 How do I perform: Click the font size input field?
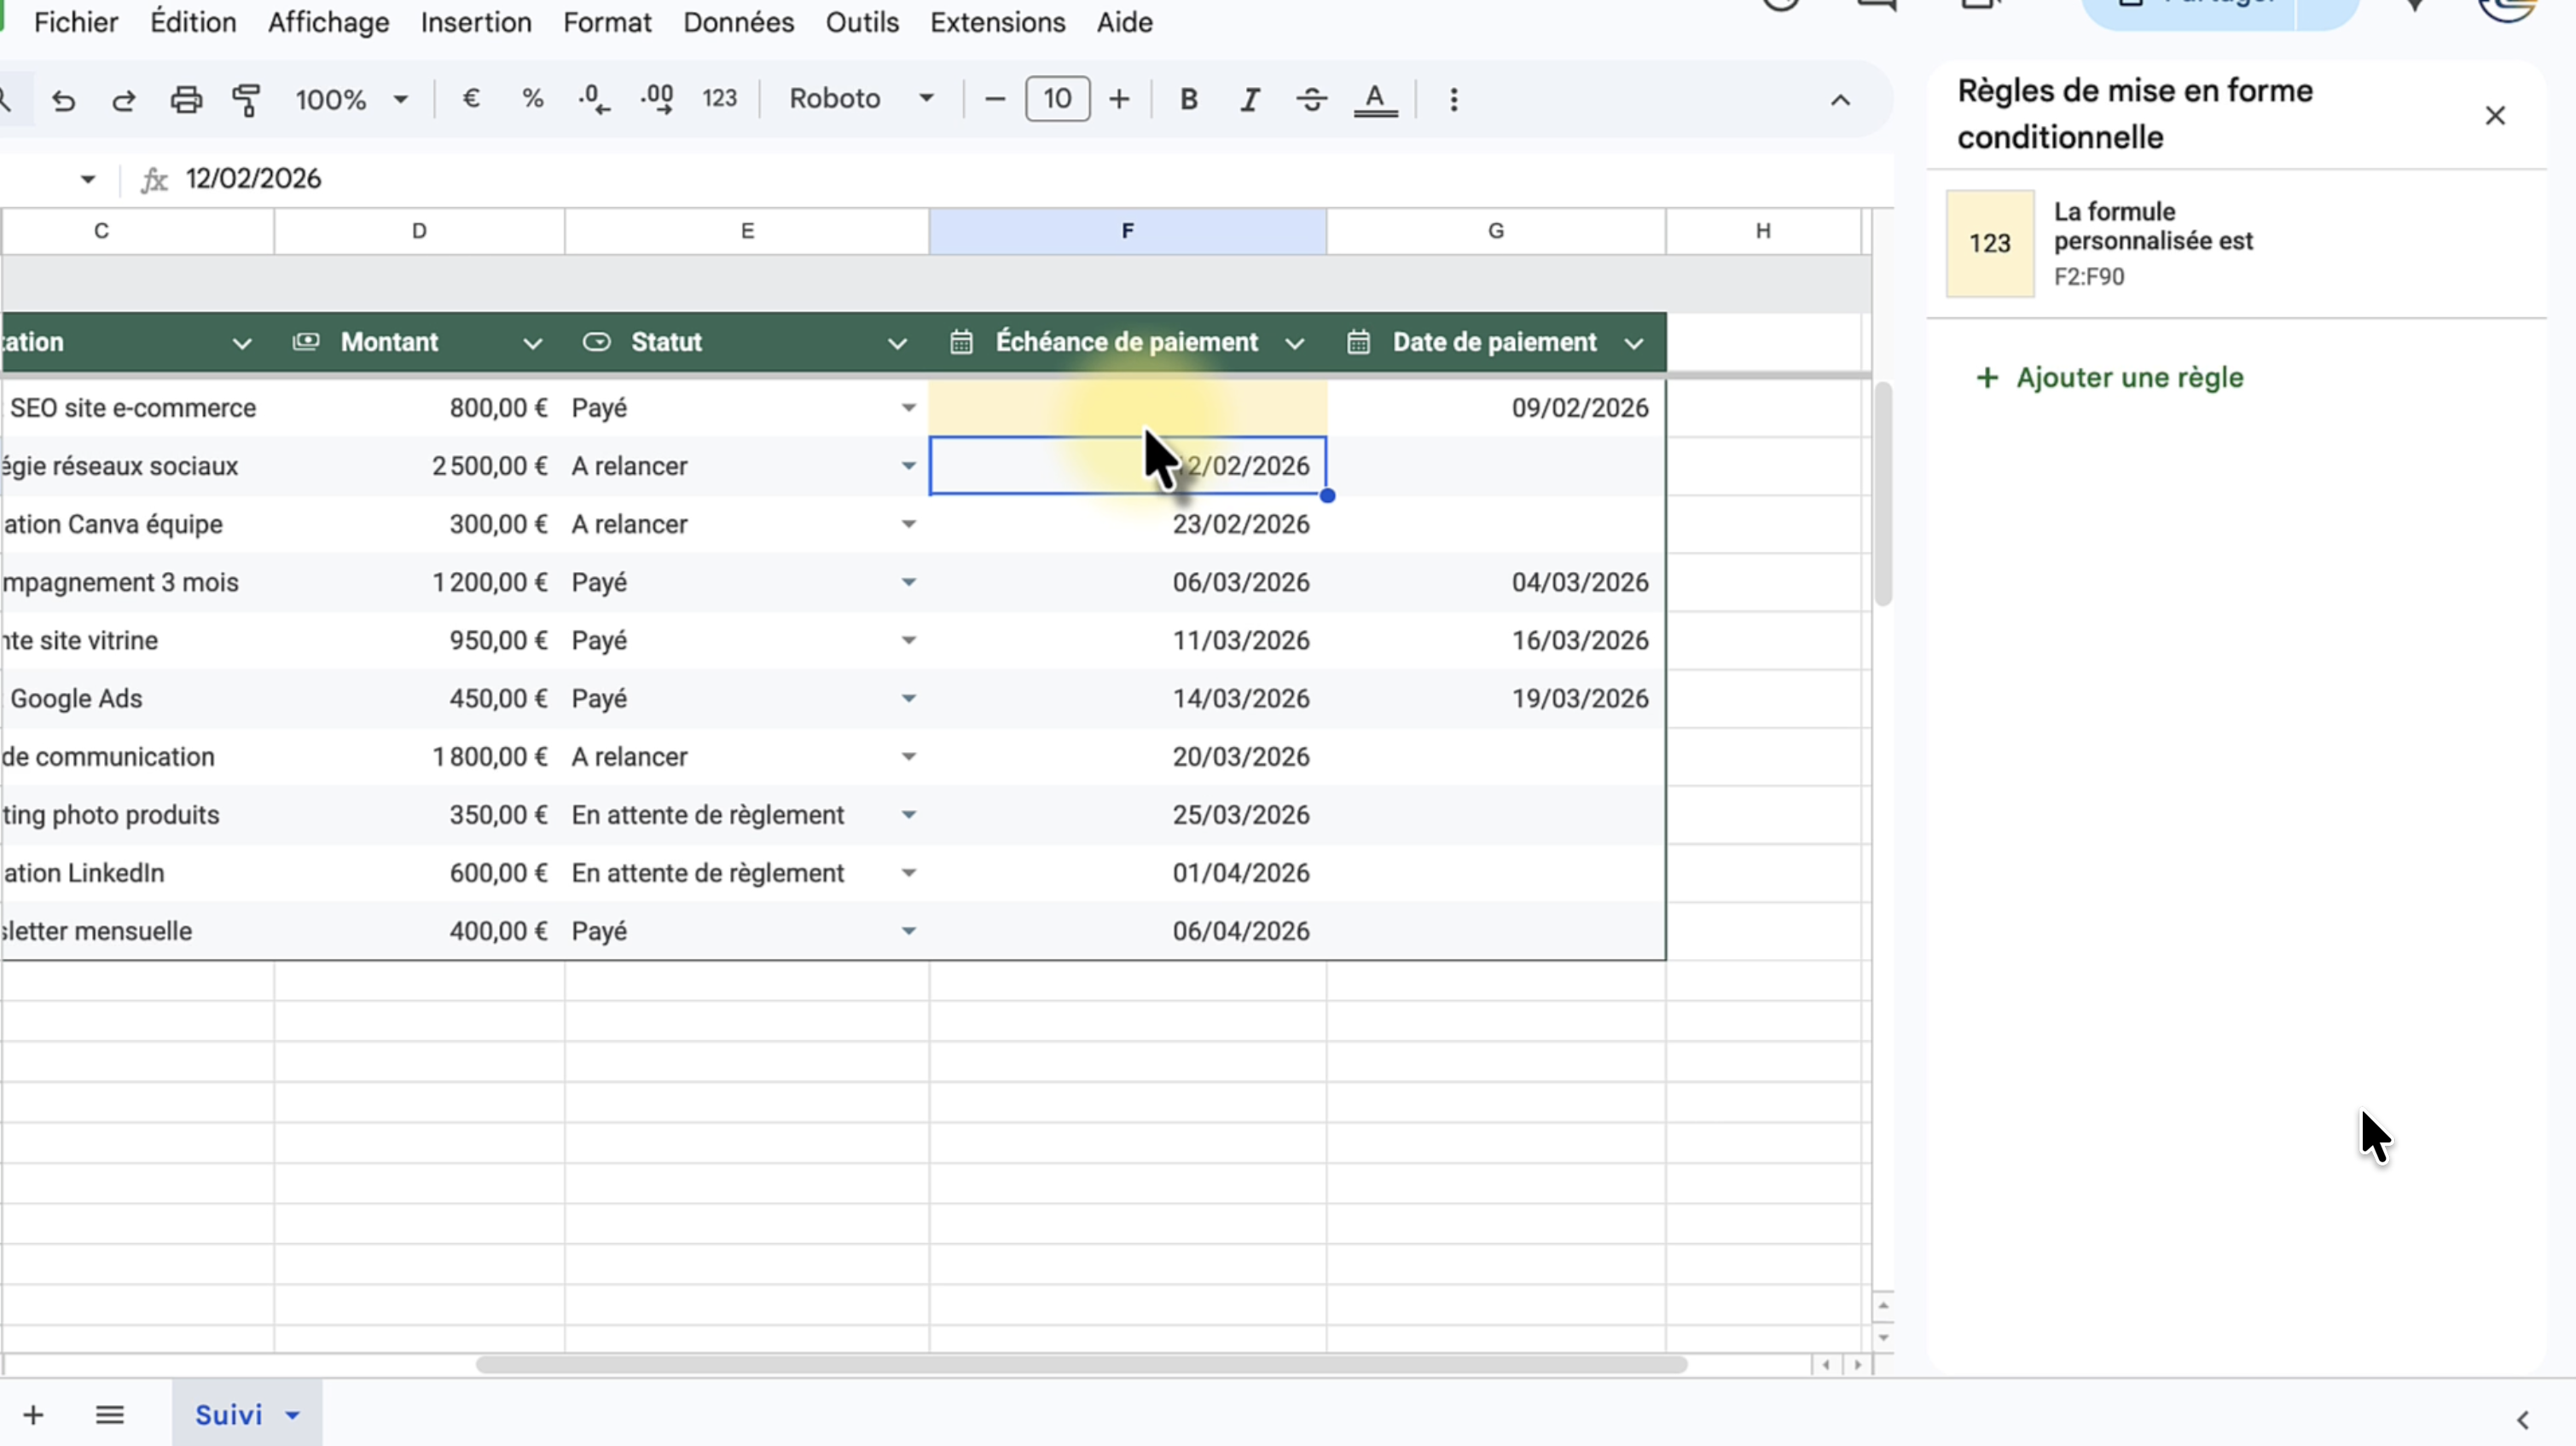click(x=1057, y=99)
